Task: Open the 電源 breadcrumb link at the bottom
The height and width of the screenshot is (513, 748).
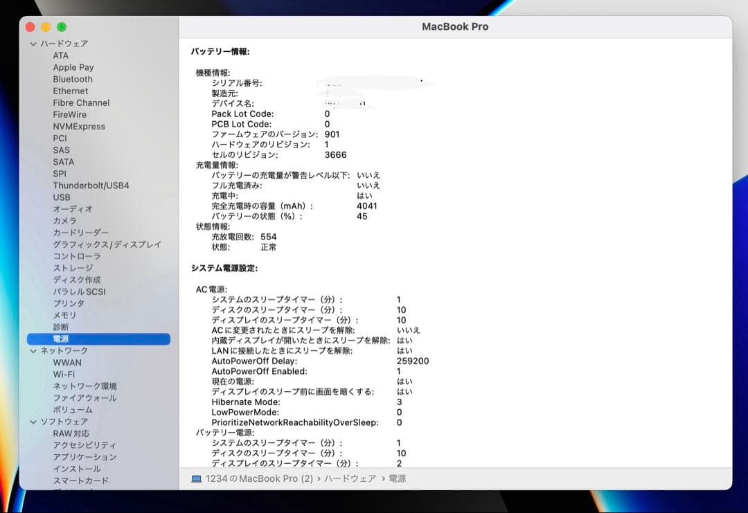Action: (x=399, y=478)
